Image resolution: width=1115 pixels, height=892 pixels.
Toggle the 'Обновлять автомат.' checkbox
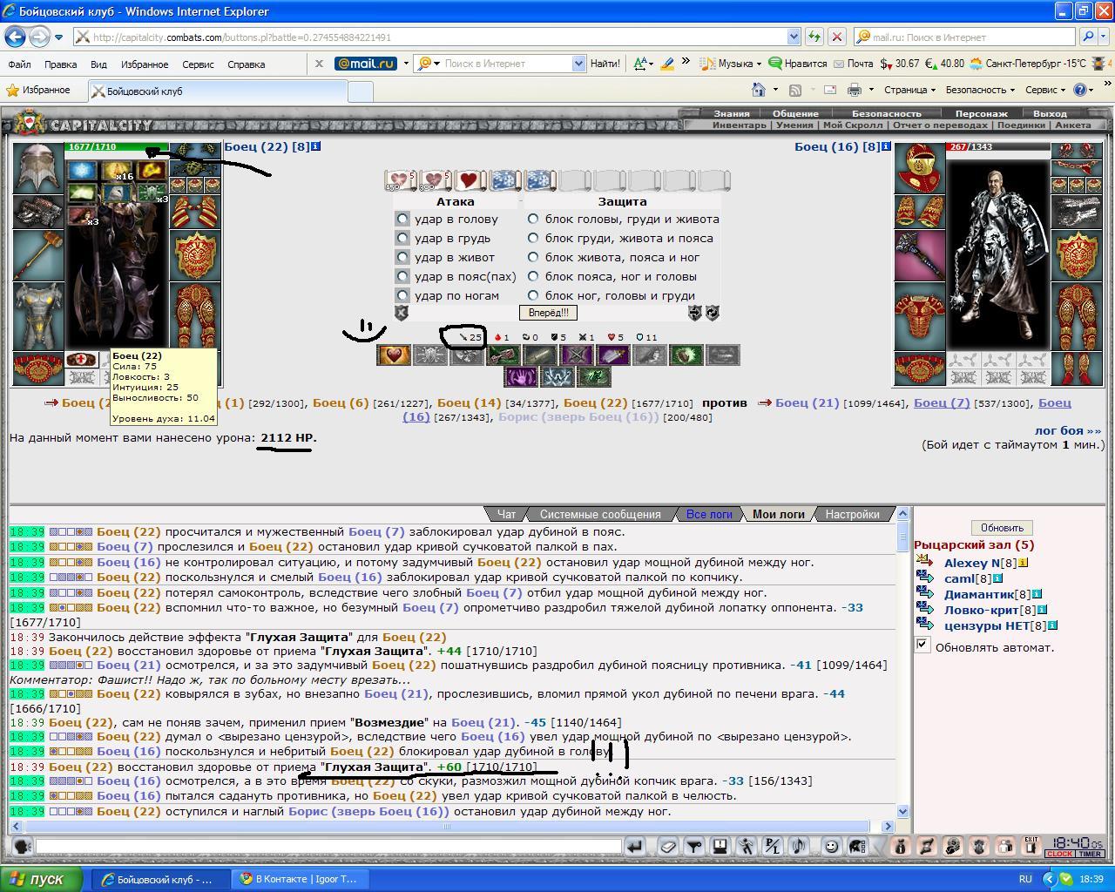[x=922, y=645]
